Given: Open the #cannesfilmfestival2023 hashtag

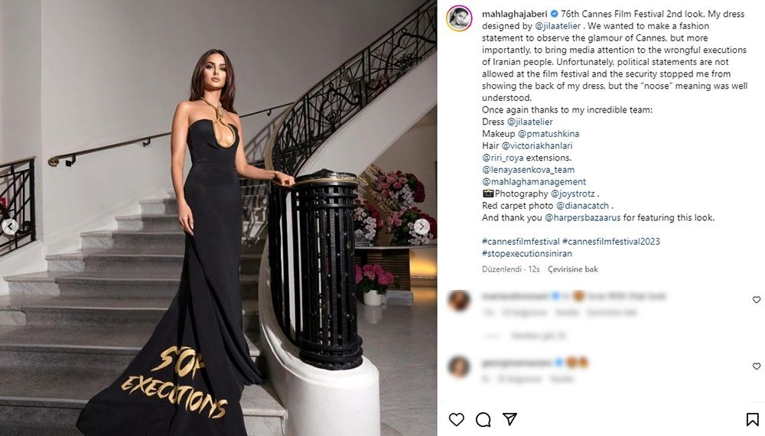Looking at the screenshot, I should point(610,242).
